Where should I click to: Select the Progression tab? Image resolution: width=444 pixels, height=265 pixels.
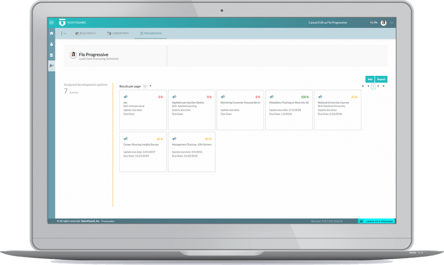click(151, 33)
